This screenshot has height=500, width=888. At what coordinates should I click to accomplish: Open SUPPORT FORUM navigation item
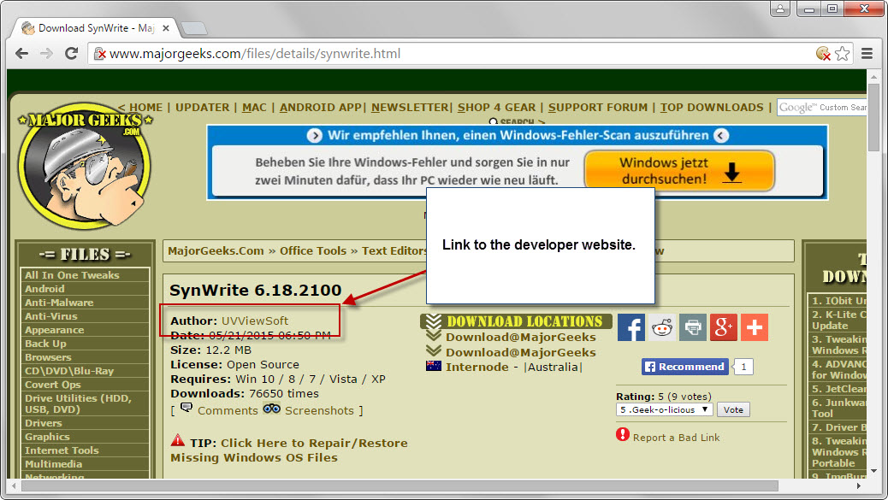pos(597,108)
